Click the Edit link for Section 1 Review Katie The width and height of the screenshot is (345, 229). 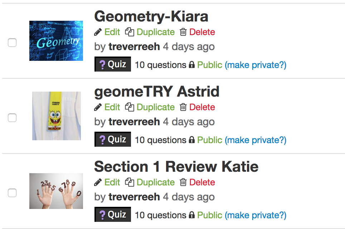(x=112, y=182)
